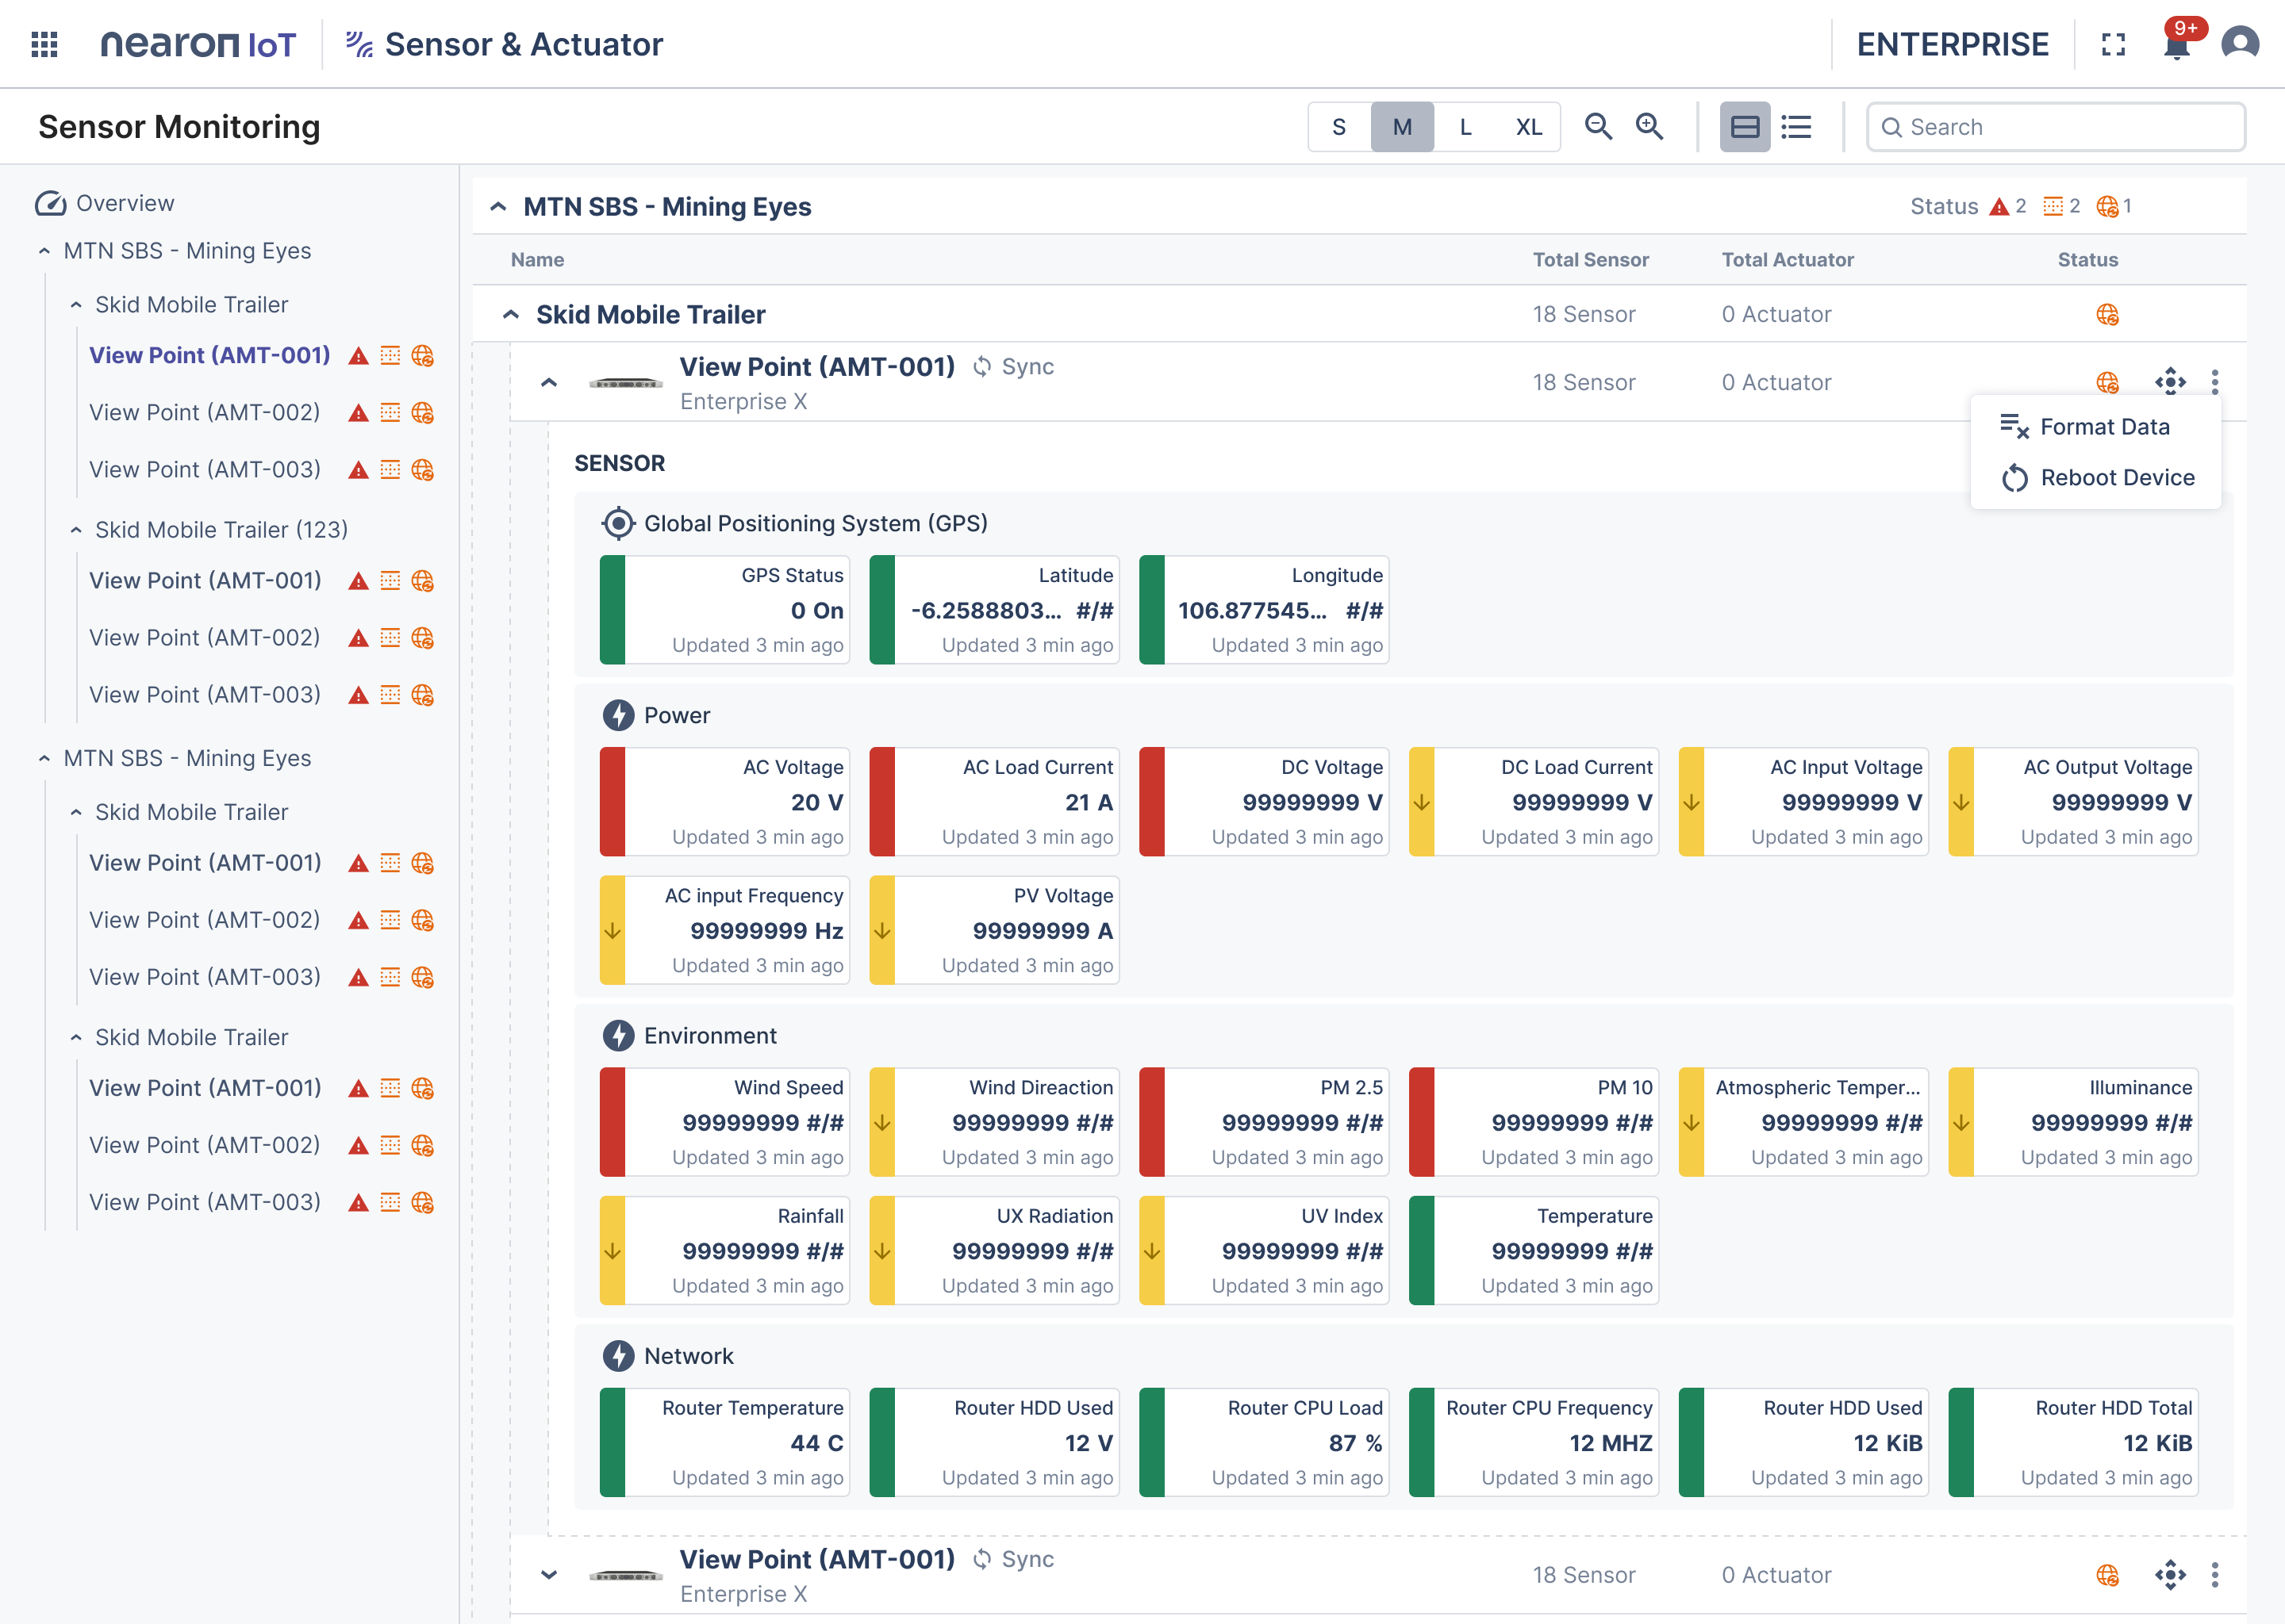The height and width of the screenshot is (1624, 2285).
Task: Click the zoom out magnifier icon
Action: pos(1598,127)
